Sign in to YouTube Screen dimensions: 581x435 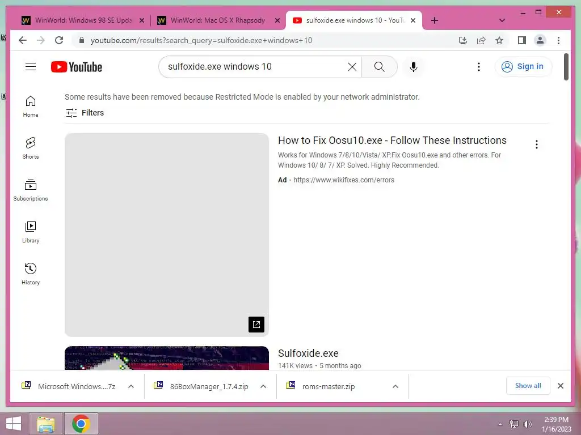point(523,67)
